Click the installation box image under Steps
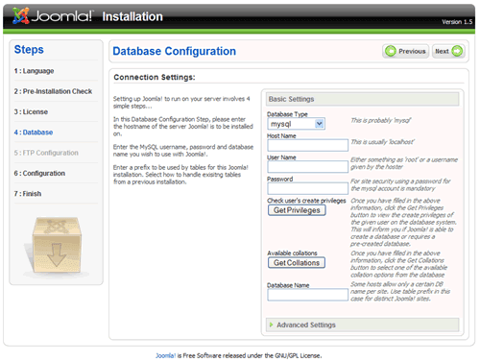The height and width of the screenshot is (362, 480). tap(55, 245)
